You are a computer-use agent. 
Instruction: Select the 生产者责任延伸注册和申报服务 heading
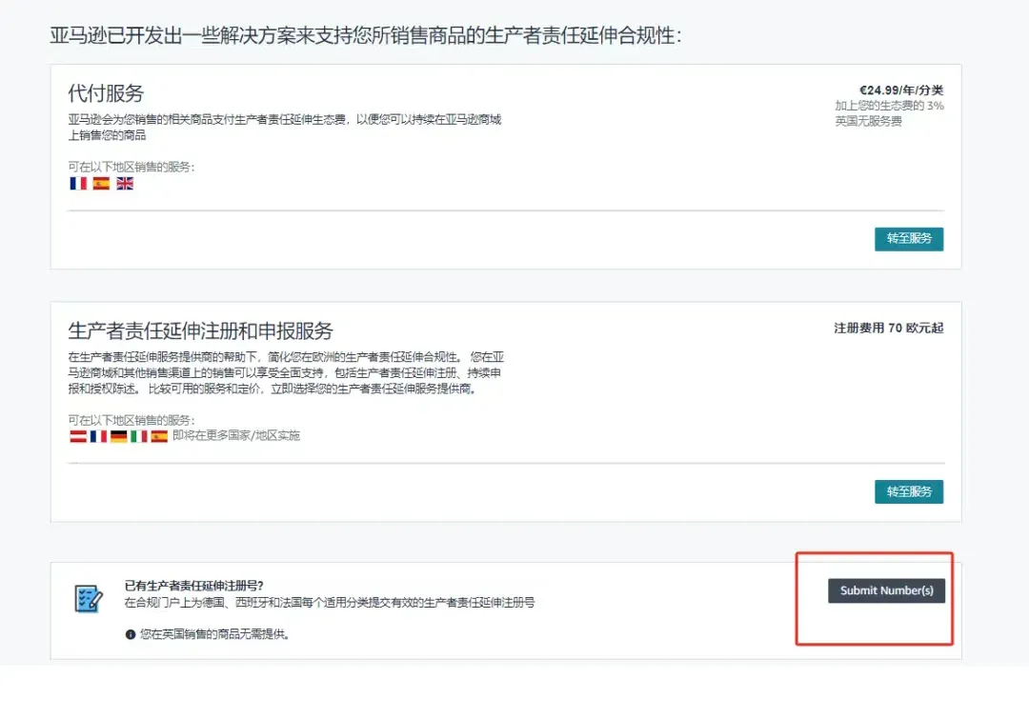pyautogui.click(x=200, y=330)
